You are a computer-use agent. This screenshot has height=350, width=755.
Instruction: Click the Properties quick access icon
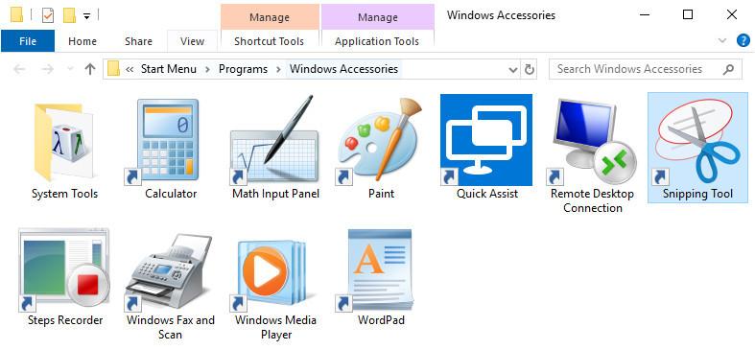coord(48,15)
